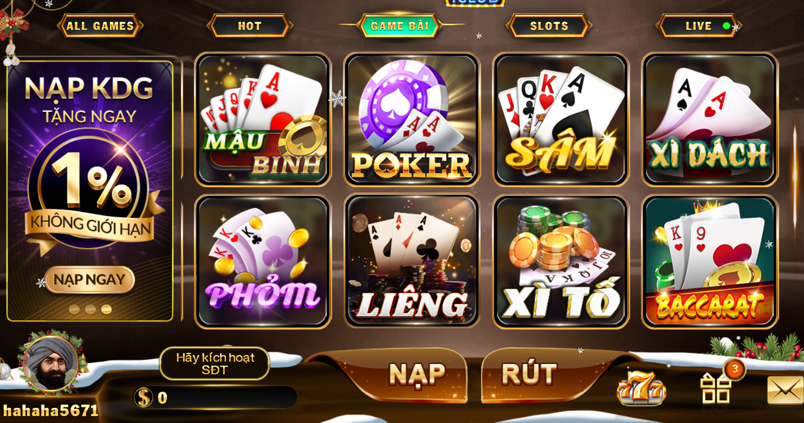Open the Sâm card game

(x=561, y=120)
